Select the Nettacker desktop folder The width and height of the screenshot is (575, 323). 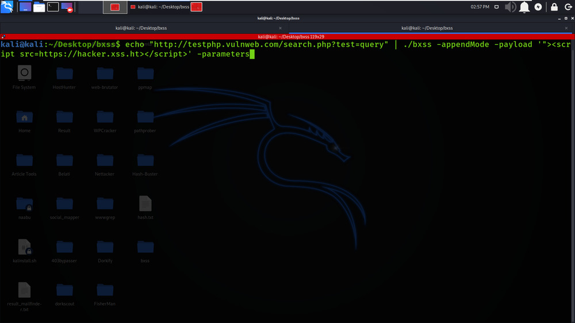(105, 164)
